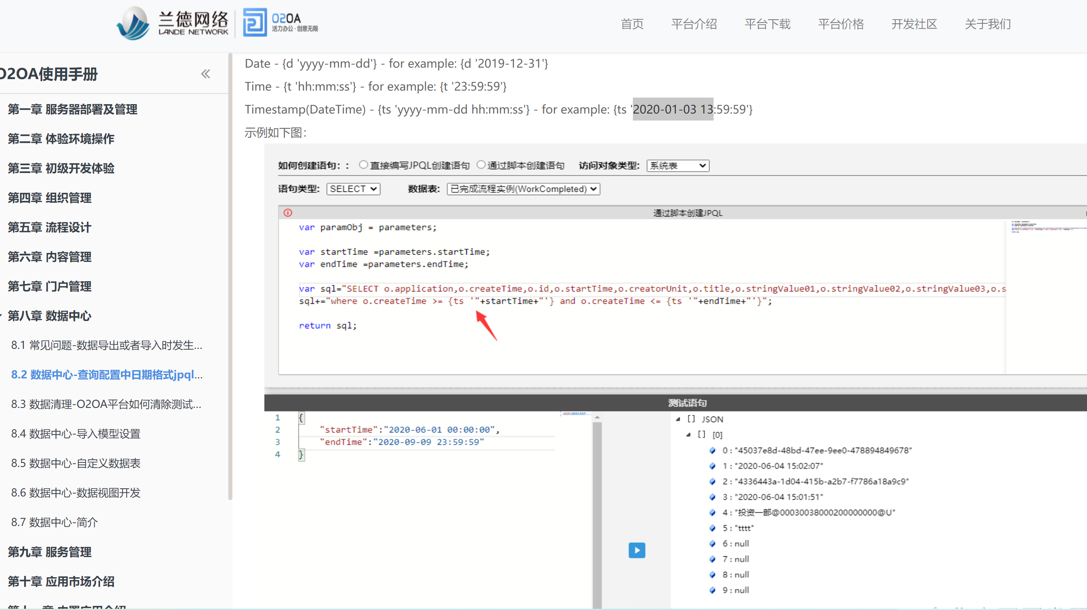Collapse the [0] array tree node

coord(689,435)
